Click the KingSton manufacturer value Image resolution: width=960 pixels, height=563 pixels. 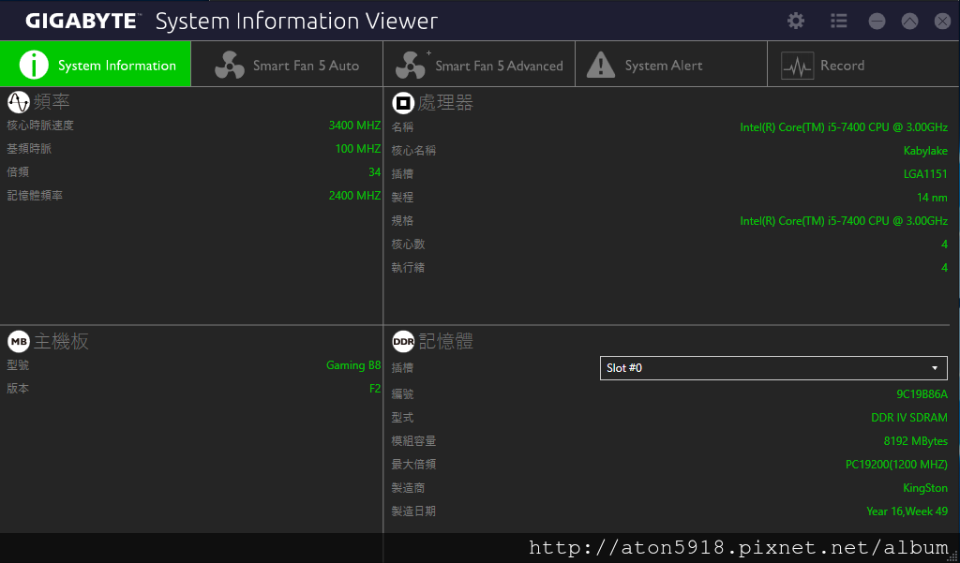coord(925,488)
